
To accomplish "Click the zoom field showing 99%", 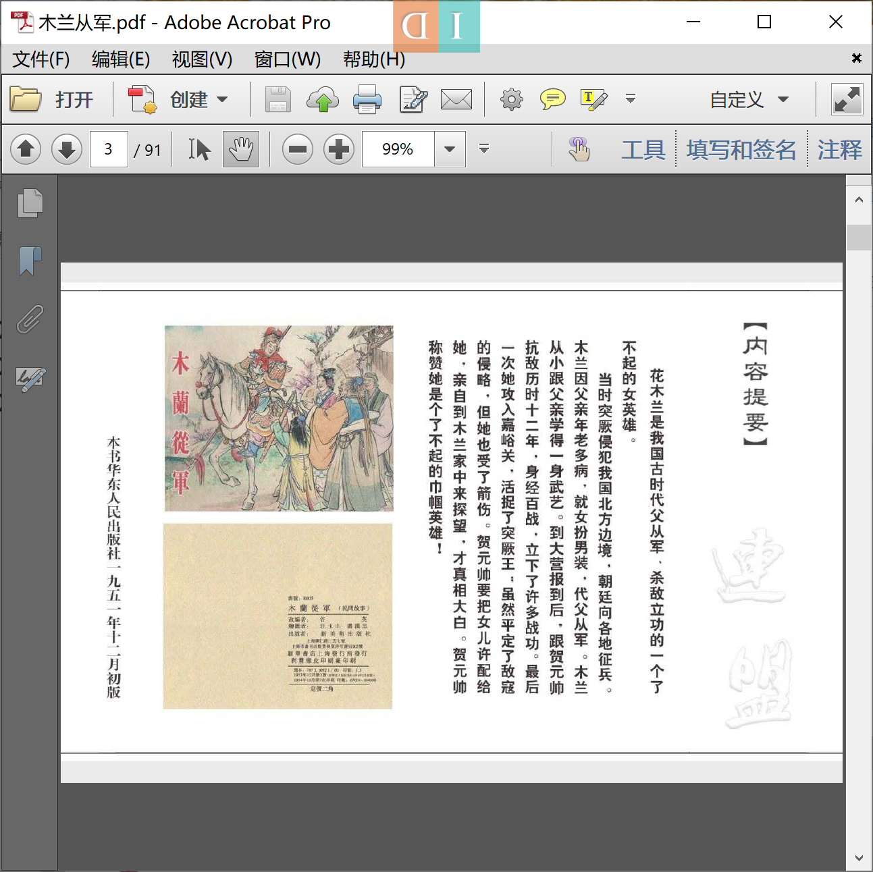I will click(398, 149).
